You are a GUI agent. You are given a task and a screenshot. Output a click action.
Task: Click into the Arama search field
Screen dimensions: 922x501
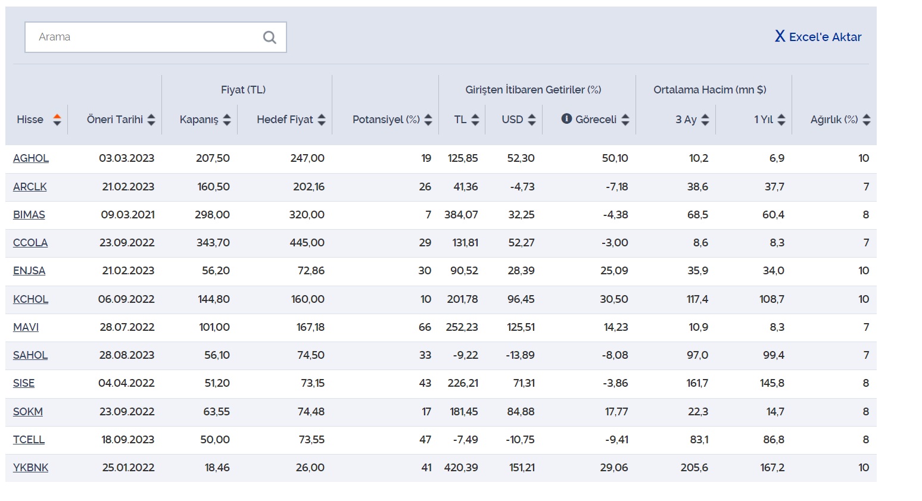click(143, 37)
